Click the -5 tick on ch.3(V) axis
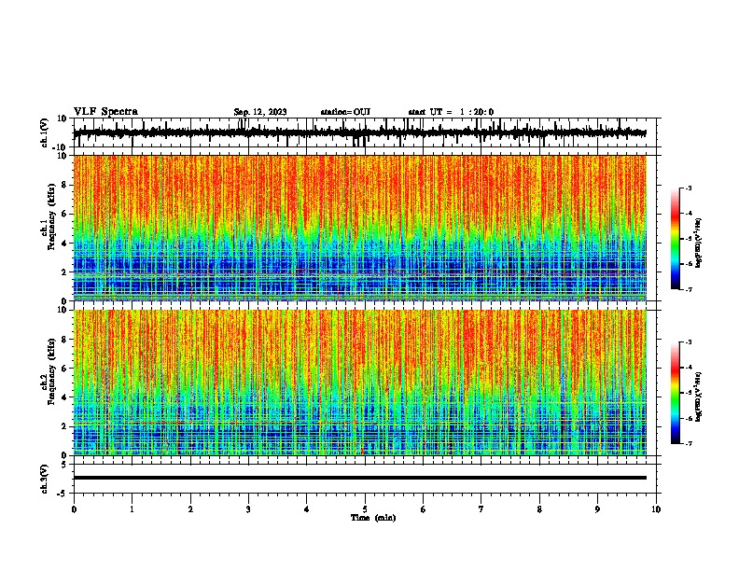The image size is (739, 571). [x=63, y=494]
